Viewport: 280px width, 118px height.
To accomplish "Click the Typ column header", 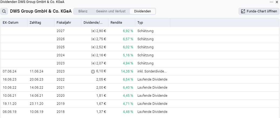I will (153, 23).
